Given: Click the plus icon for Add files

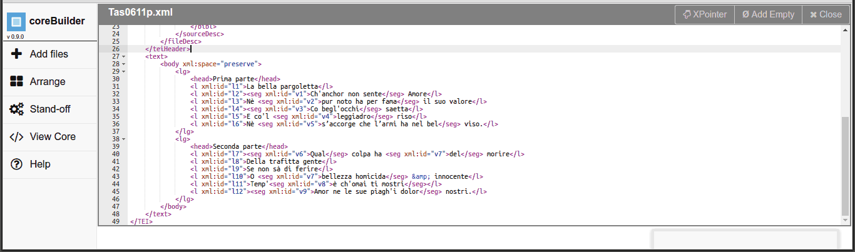Looking at the screenshot, I should click(17, 54).
